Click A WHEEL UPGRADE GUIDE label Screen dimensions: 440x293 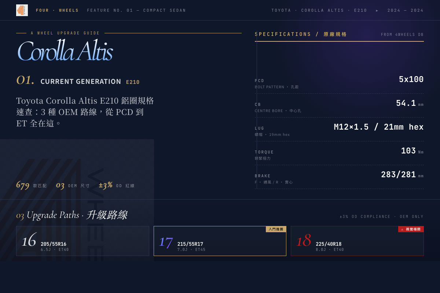tap(65, 33)
